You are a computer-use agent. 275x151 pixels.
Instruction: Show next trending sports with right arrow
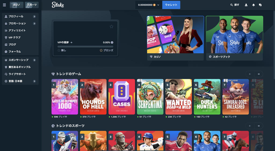(x=259, y=126)
